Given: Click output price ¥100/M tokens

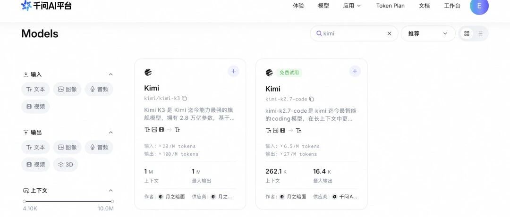Looking at the screenshot, I should point(171,154).
